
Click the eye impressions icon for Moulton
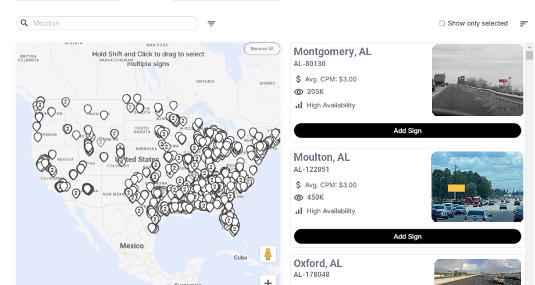pyautogui.click(x=299, y=197)
